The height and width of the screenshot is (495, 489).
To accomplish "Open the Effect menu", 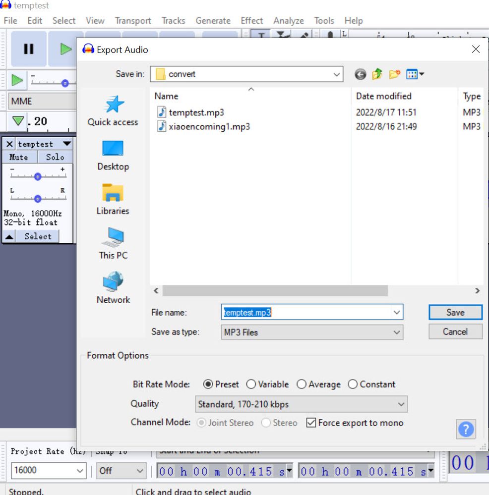I will pos(252,21).
